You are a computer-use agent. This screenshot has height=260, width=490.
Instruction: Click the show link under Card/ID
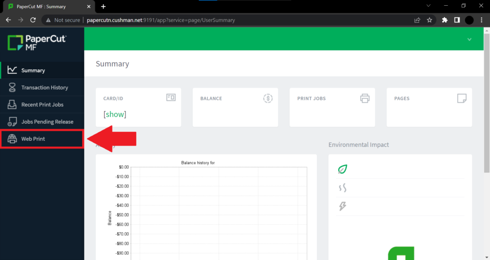(x=115, y=114)
